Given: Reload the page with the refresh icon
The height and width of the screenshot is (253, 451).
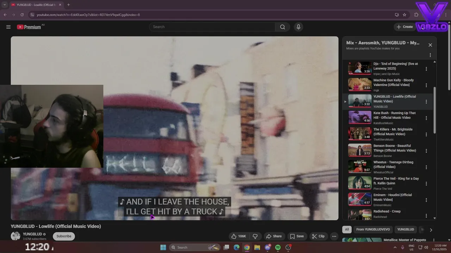Looking at the screenshot, I should click(22, 15).
